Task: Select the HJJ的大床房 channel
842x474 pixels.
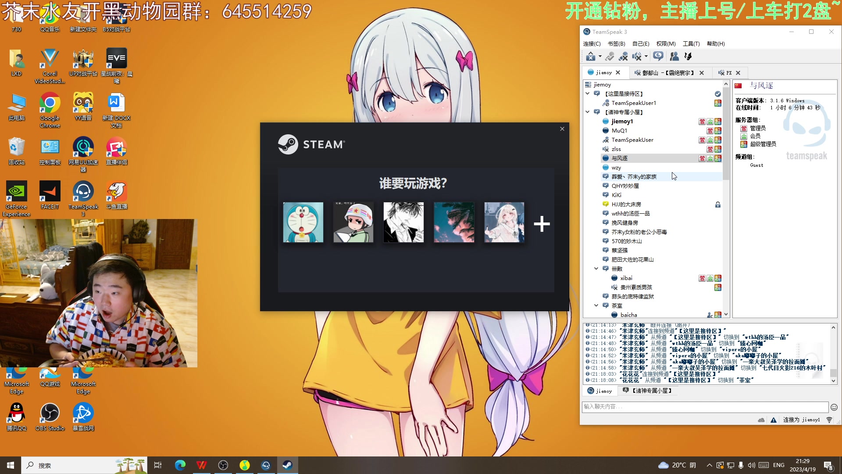Action: 626,204
